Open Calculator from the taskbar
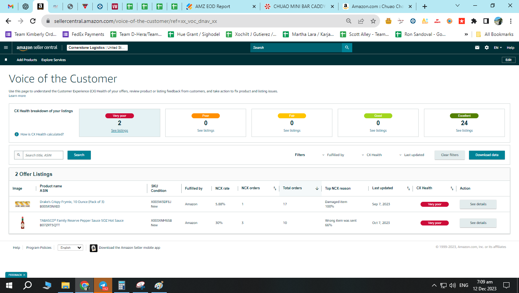Image resolution: width=519 pixels, height=293 pixels. [x=122, y=285]
